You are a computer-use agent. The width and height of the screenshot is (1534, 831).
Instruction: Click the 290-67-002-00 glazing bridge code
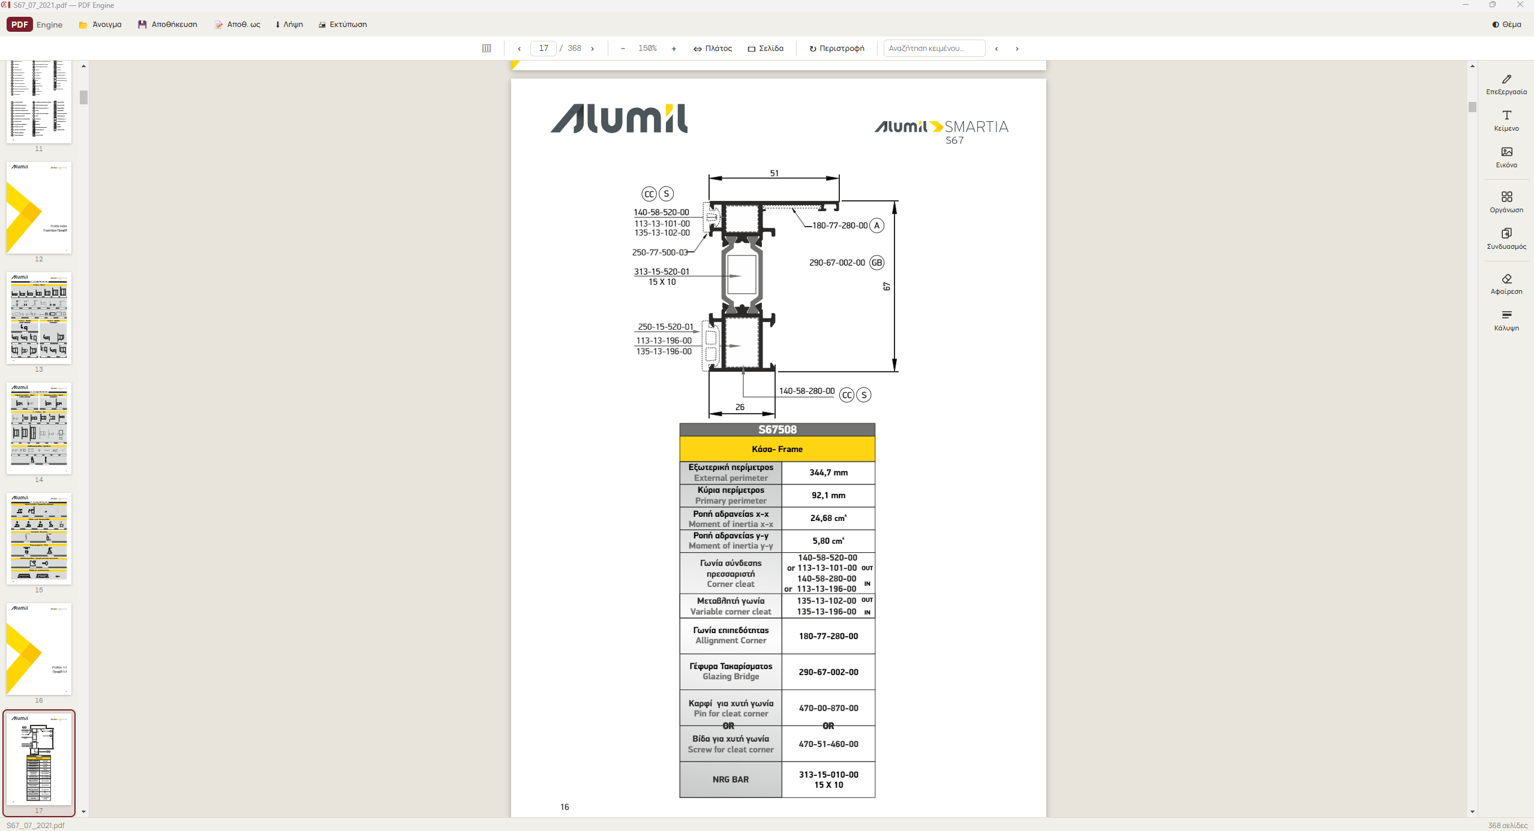pos(828,672)
